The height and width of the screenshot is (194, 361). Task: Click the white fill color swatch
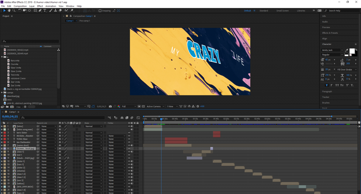pyautogui.click(x=352, y=51)
